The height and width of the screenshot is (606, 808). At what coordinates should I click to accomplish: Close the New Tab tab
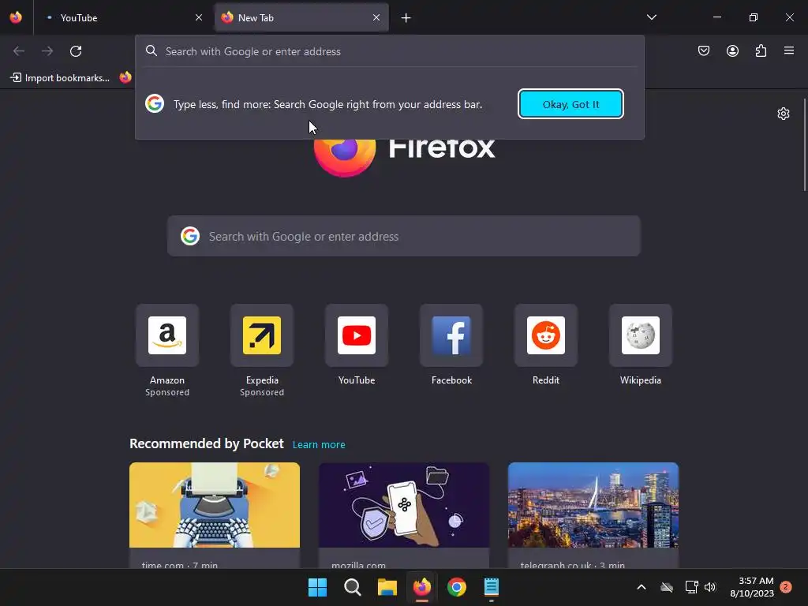point(376,17)
